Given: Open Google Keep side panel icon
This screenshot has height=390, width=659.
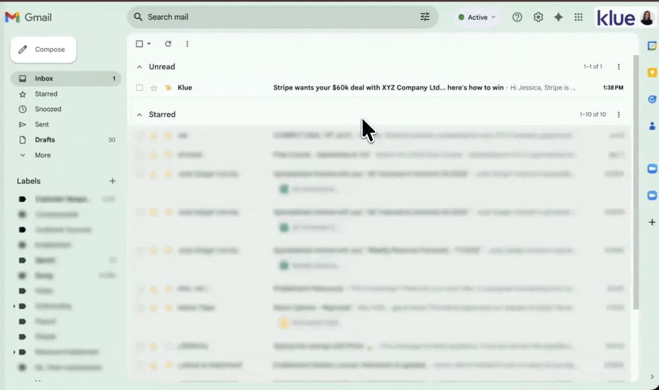Looking at the screenshot, I should (652, 73).
